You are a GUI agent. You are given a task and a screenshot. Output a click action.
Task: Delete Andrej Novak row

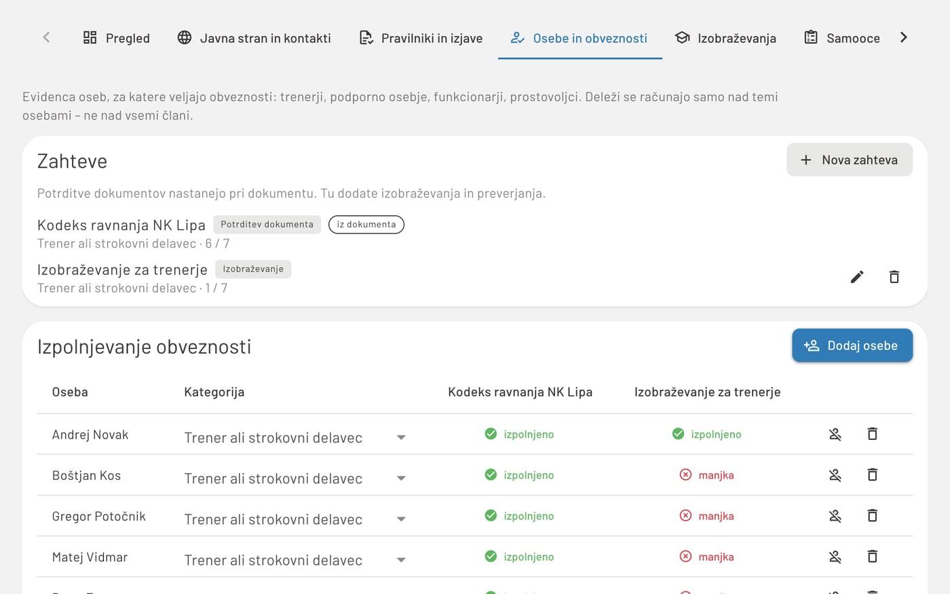pyautogui.click(x=873, y=434)
